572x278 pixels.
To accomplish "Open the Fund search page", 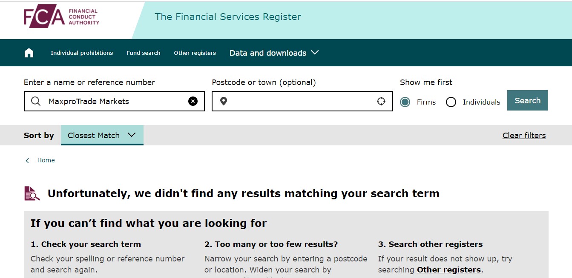I will click(x=144, y=53).
